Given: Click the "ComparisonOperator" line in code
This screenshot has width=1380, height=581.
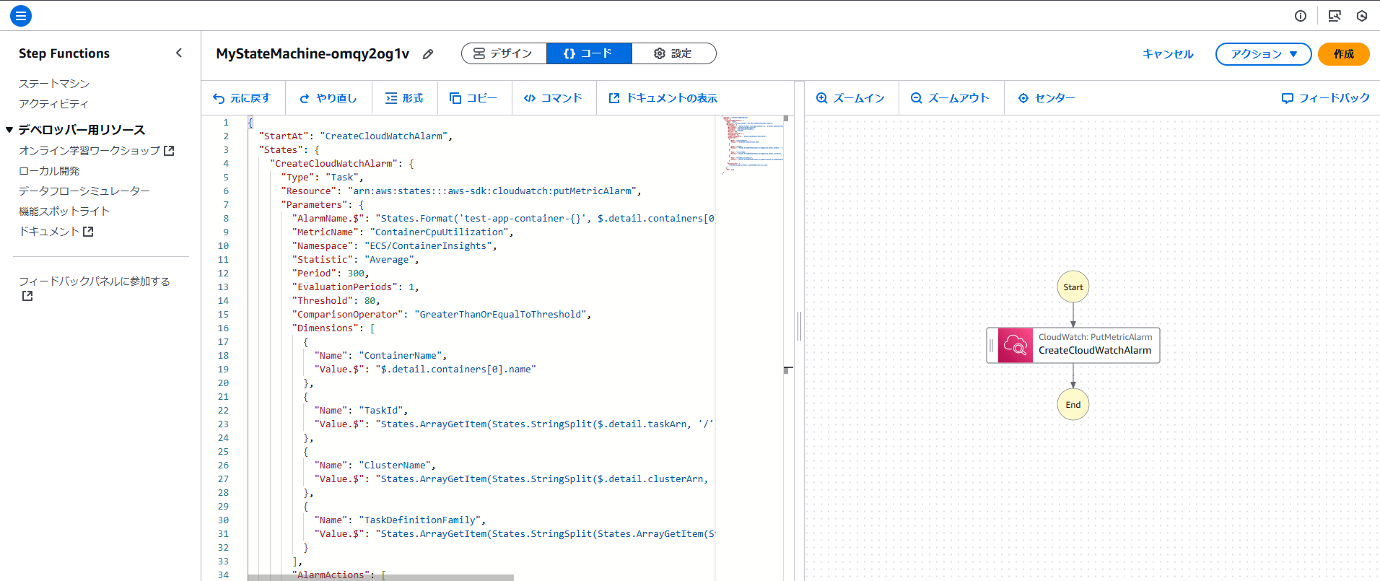Looking at the screenshot, I should coord(442,315).
